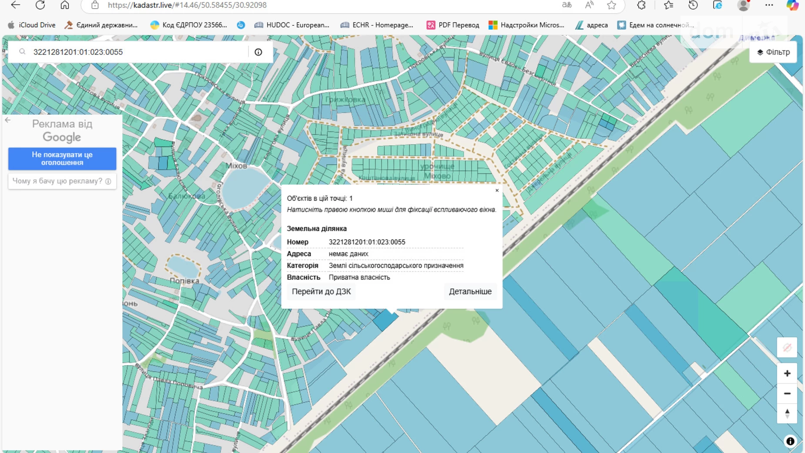
Task: Focus the cadastral number search field
Action: [x=139, y=52]
